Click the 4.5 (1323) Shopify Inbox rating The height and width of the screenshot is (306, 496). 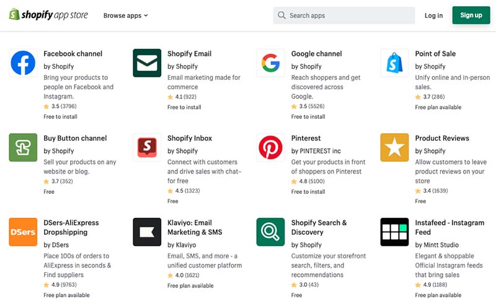click(184, 191)
